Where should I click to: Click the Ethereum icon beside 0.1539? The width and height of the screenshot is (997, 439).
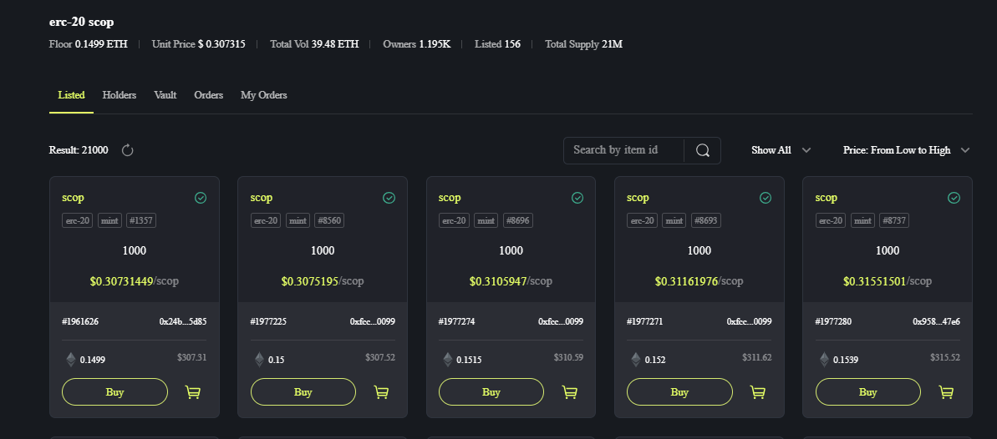click(x=824, y=360)
